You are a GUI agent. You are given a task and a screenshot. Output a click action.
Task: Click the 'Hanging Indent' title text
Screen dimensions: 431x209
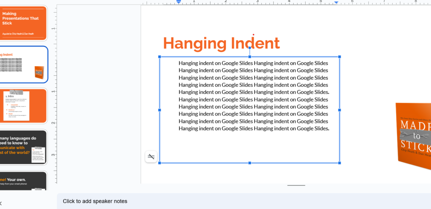[x=221, y=43]
